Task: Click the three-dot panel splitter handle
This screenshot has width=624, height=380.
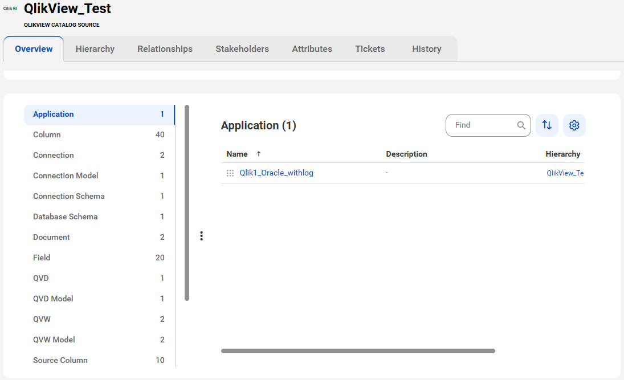Action: click(201, 236)
